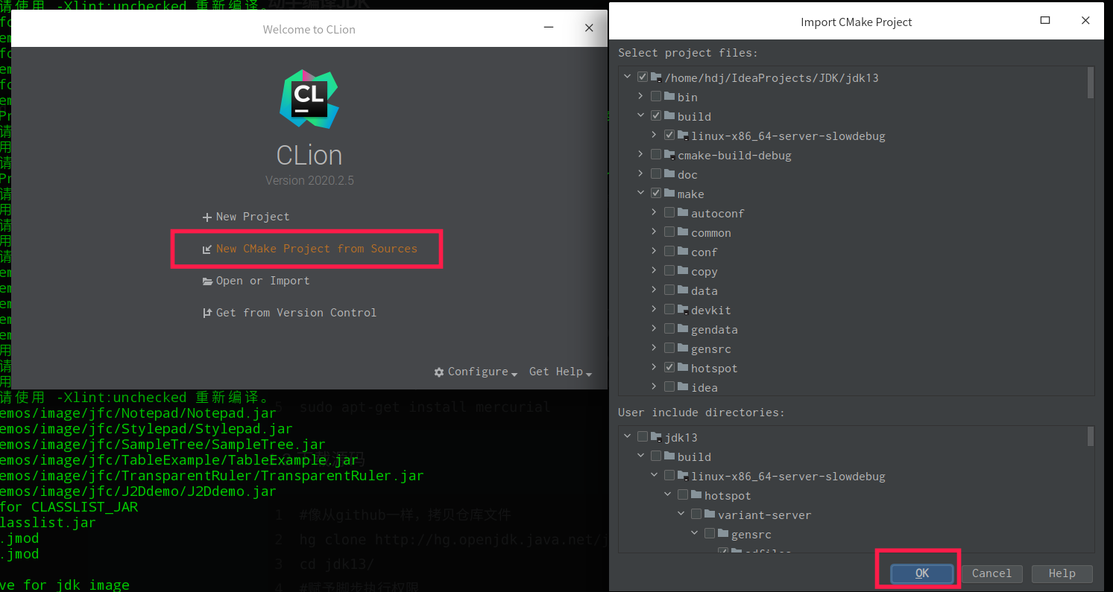1113x592 pixels.
Task: Click the doc folder icon
Action: click(669, 174)
